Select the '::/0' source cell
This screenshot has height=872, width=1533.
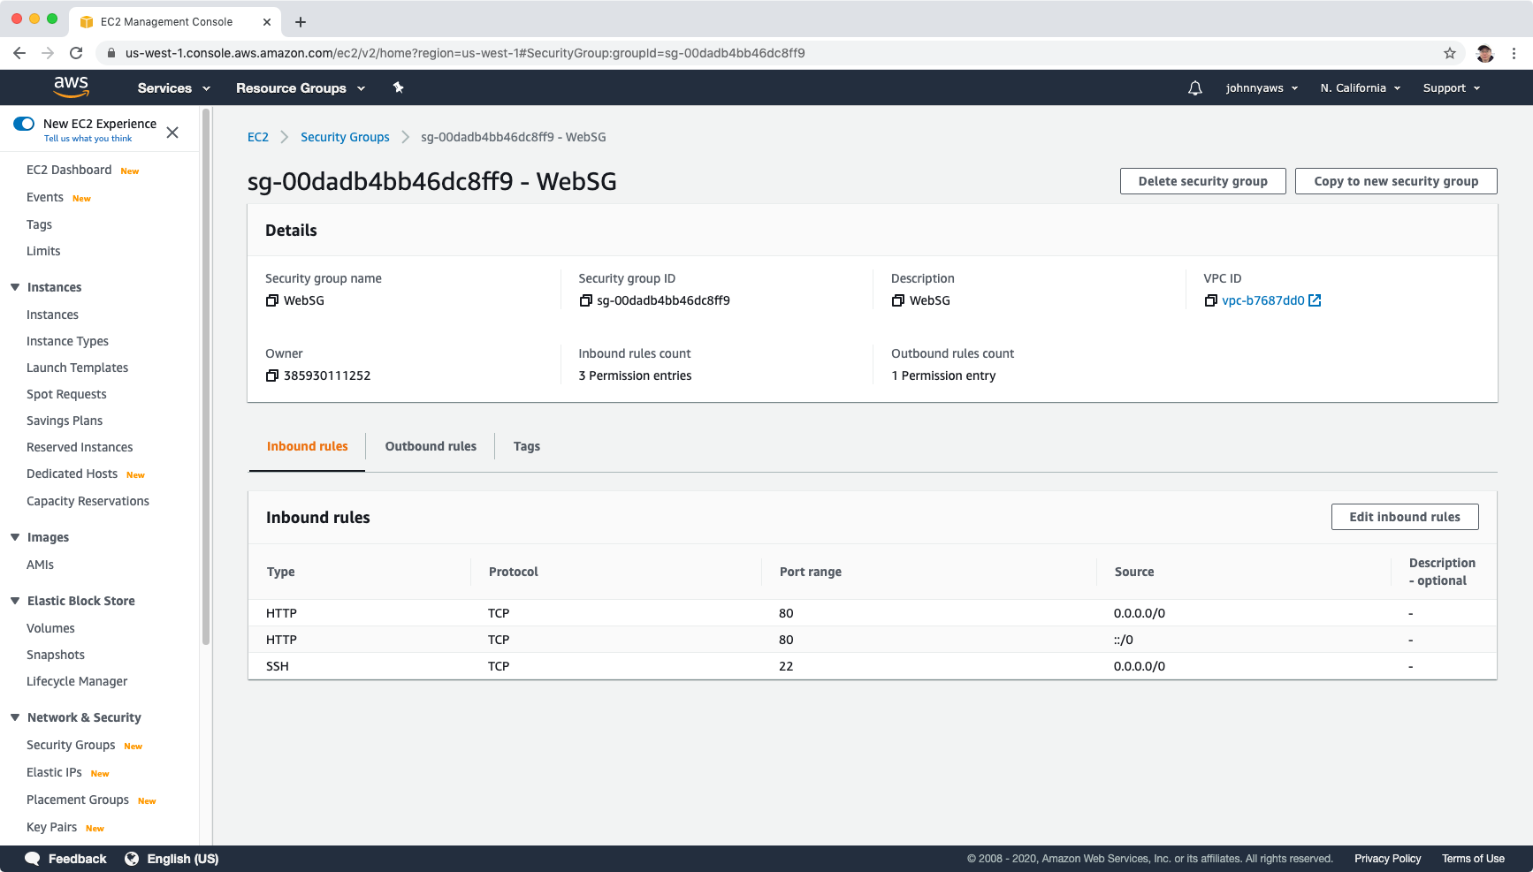tap(1123, 640)
